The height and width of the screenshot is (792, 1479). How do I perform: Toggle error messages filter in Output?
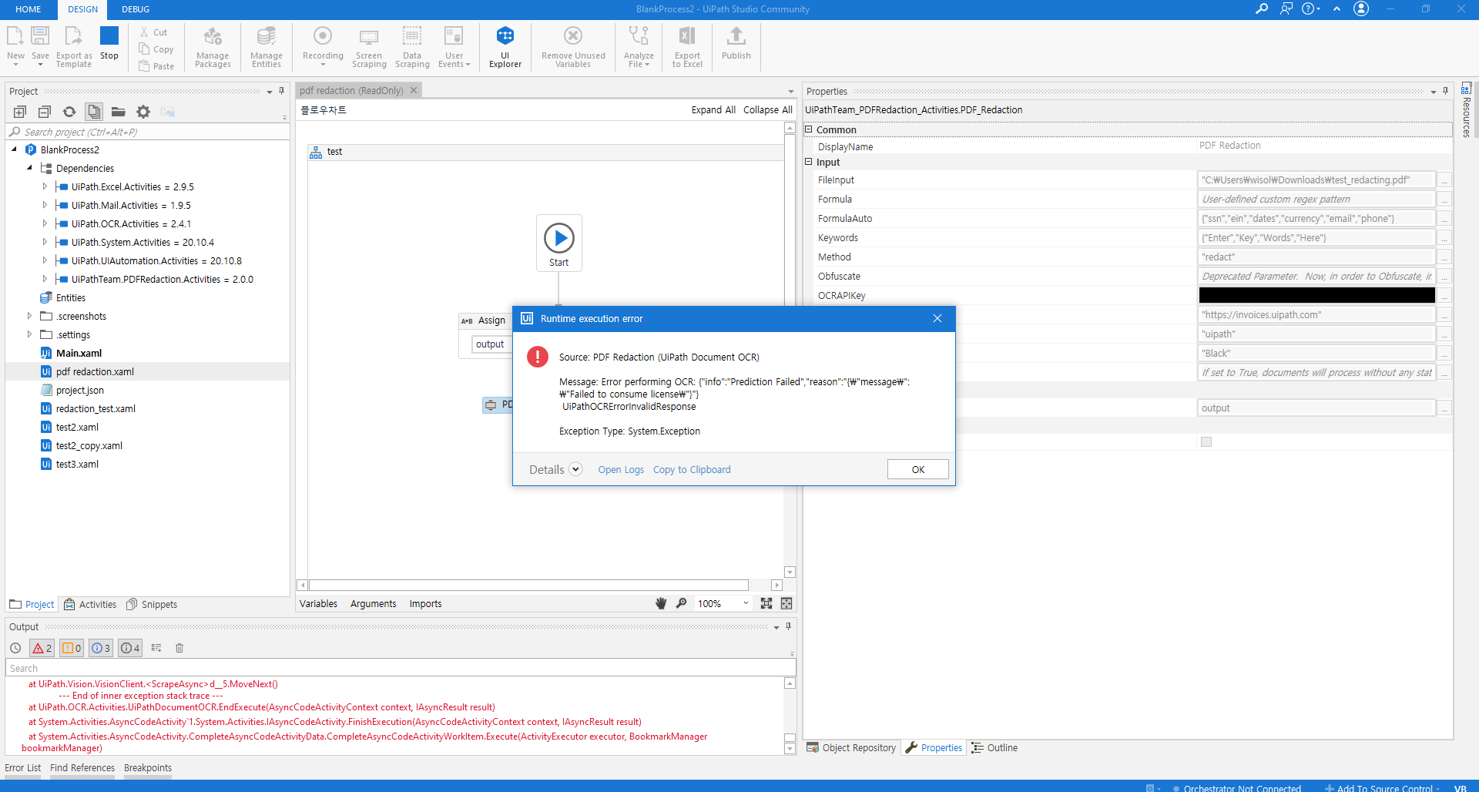coord(42,648)
